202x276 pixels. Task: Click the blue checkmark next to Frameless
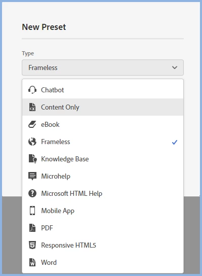click(x=175, y=142)
